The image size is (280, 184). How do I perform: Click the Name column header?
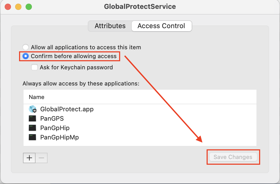(36, 97)
